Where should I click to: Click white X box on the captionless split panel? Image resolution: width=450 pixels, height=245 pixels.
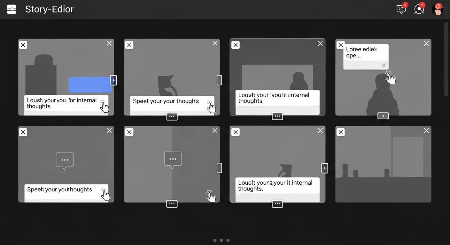pos(129,132)
